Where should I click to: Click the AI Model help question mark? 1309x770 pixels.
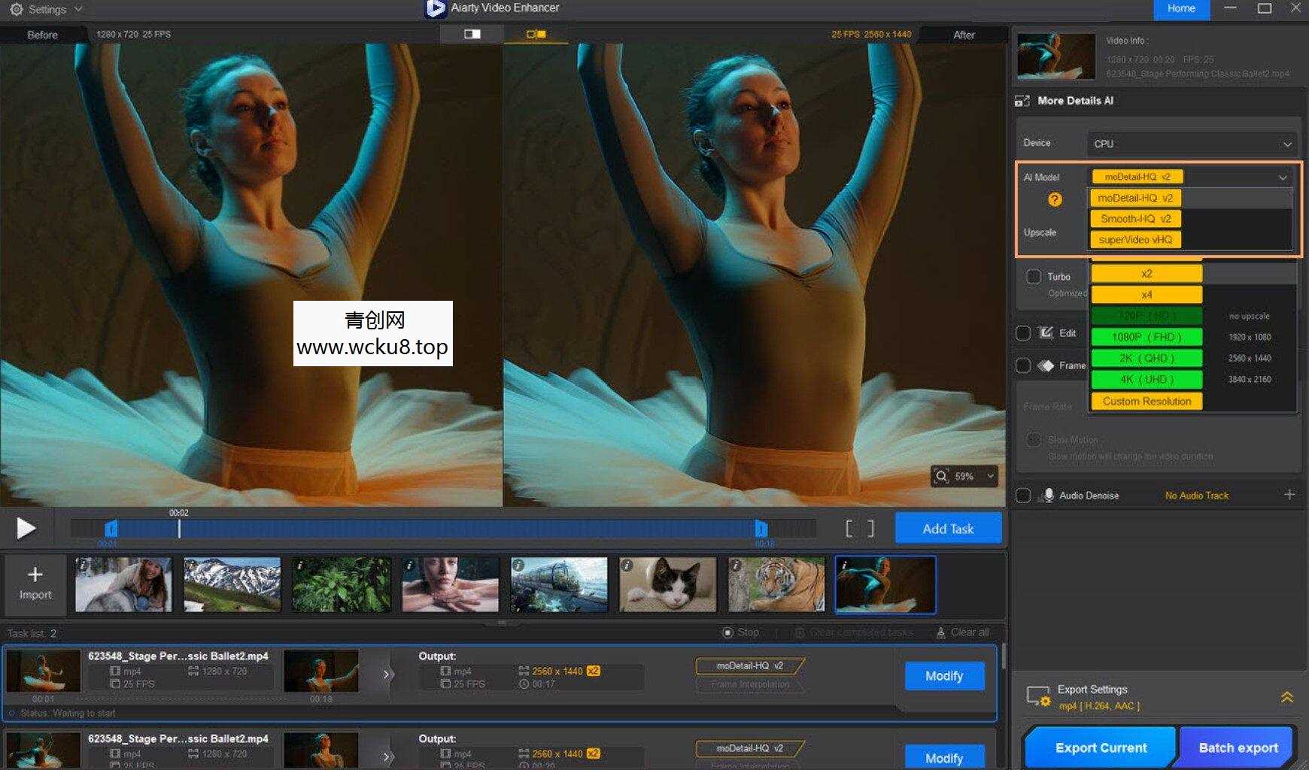pyautogui.click(x=1055, y=199)
